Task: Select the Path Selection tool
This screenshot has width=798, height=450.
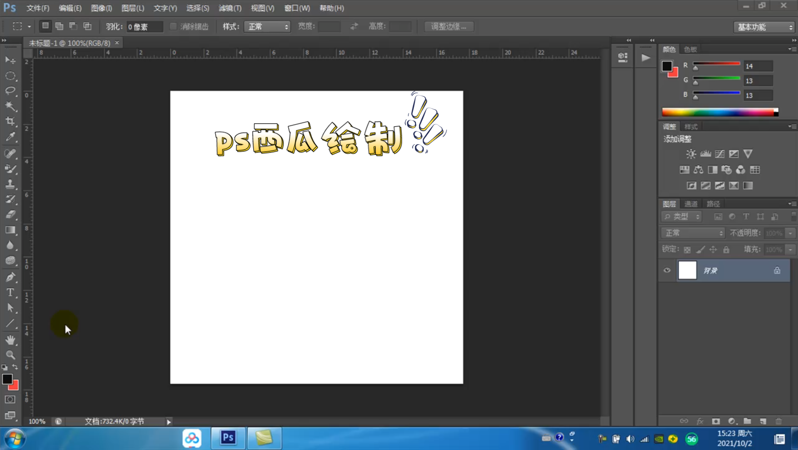Action: pos(10,308)
